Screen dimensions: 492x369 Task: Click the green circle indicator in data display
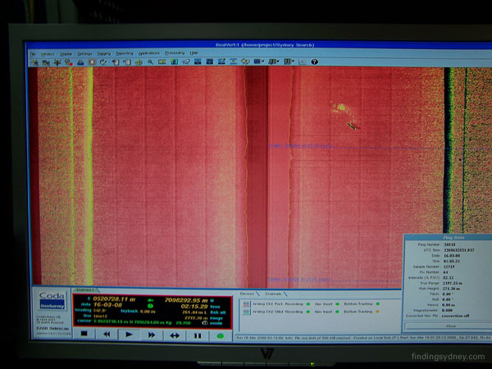point(150,306)
